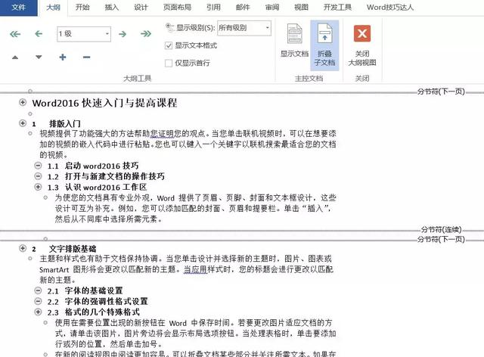This screenshot has height=357, width=484.
Task: Click heading text 排版入门
Action: 65,124
